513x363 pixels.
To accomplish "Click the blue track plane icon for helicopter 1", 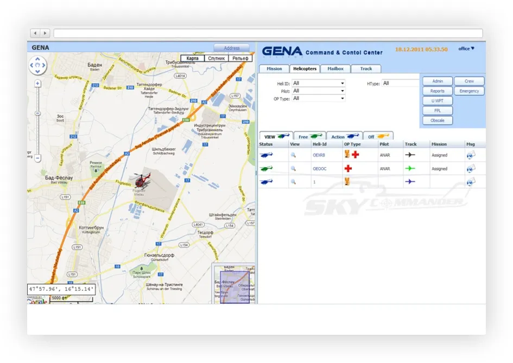I will (x=410, y=181).
